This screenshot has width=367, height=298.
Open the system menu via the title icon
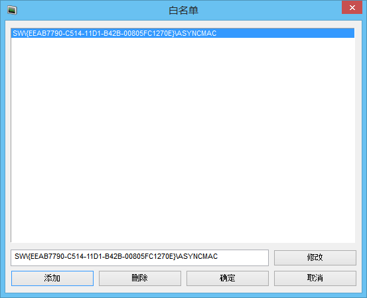click(12, 11)
